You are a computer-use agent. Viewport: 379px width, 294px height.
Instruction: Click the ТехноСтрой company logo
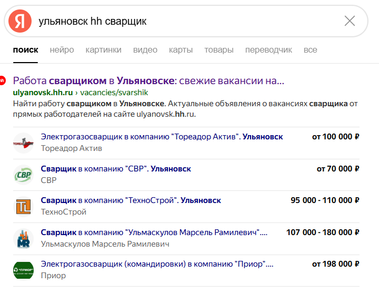(23, 206)
